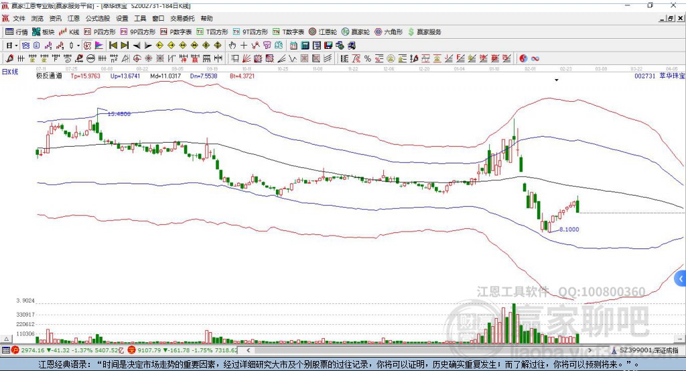Screen dimensions: 686x371
Task: Open the 板块 sector view
Action: pyautogui.click(x=43, y=32)
